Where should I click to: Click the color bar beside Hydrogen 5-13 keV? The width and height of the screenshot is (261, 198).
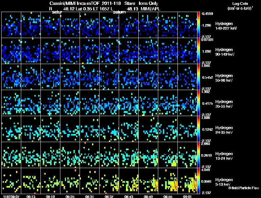[x=198, y=181]
